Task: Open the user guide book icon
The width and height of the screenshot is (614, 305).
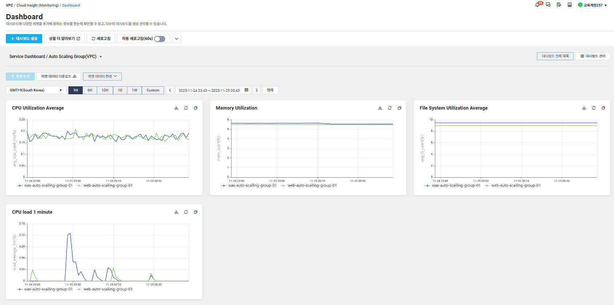Action: pyautogui.click(x=570, y=5)
